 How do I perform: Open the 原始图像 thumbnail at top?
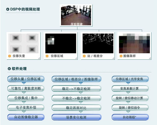tap(76, 15)
